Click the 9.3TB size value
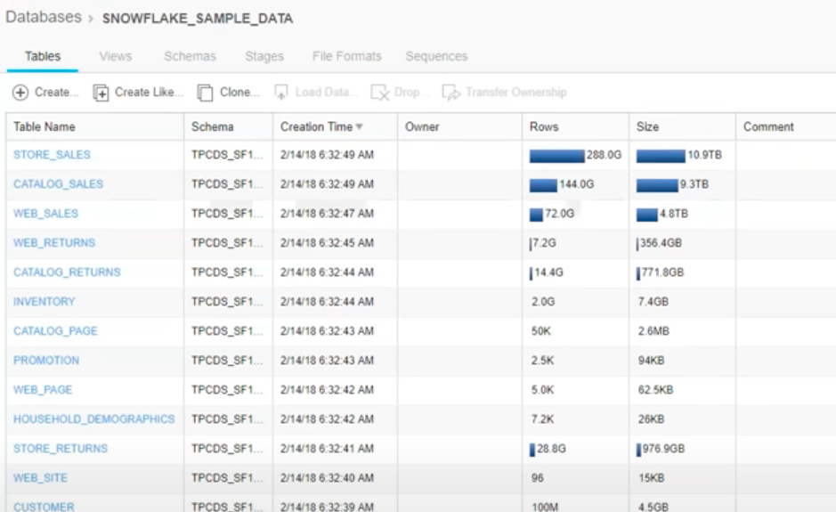Screen dimensions: 836x512 coord(694,184)
